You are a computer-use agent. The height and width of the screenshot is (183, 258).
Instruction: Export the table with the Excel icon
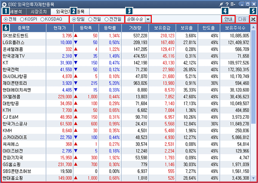tap(253, 19)
